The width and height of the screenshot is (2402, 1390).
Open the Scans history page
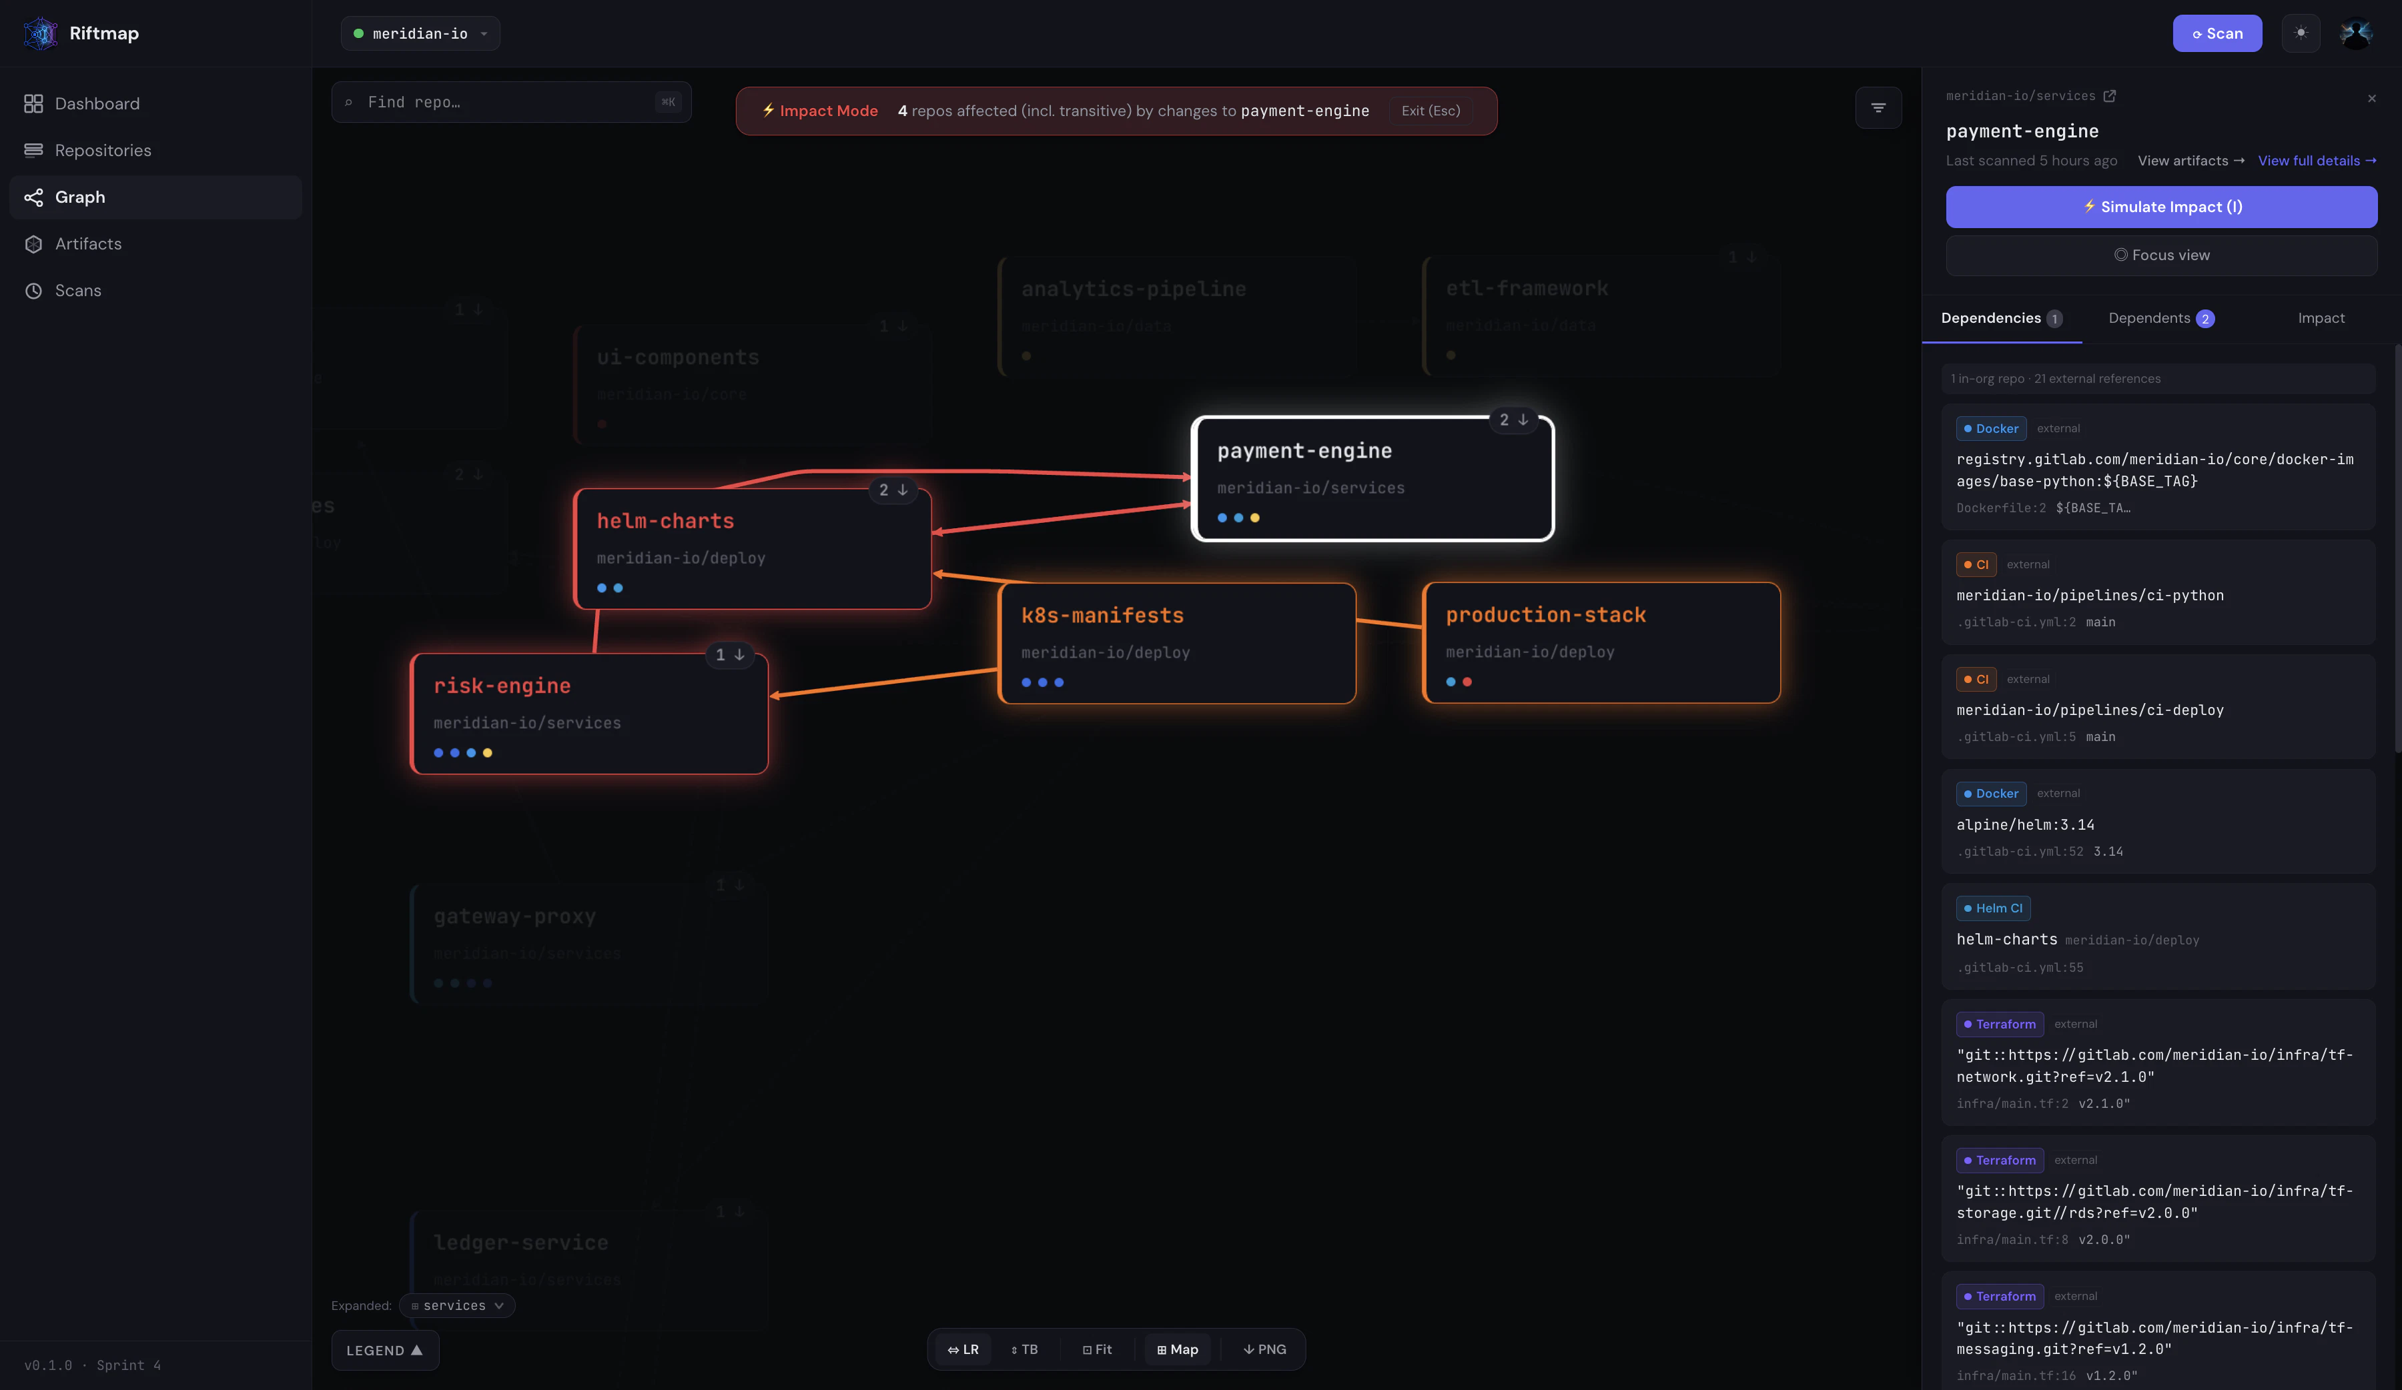pos(155,291)
